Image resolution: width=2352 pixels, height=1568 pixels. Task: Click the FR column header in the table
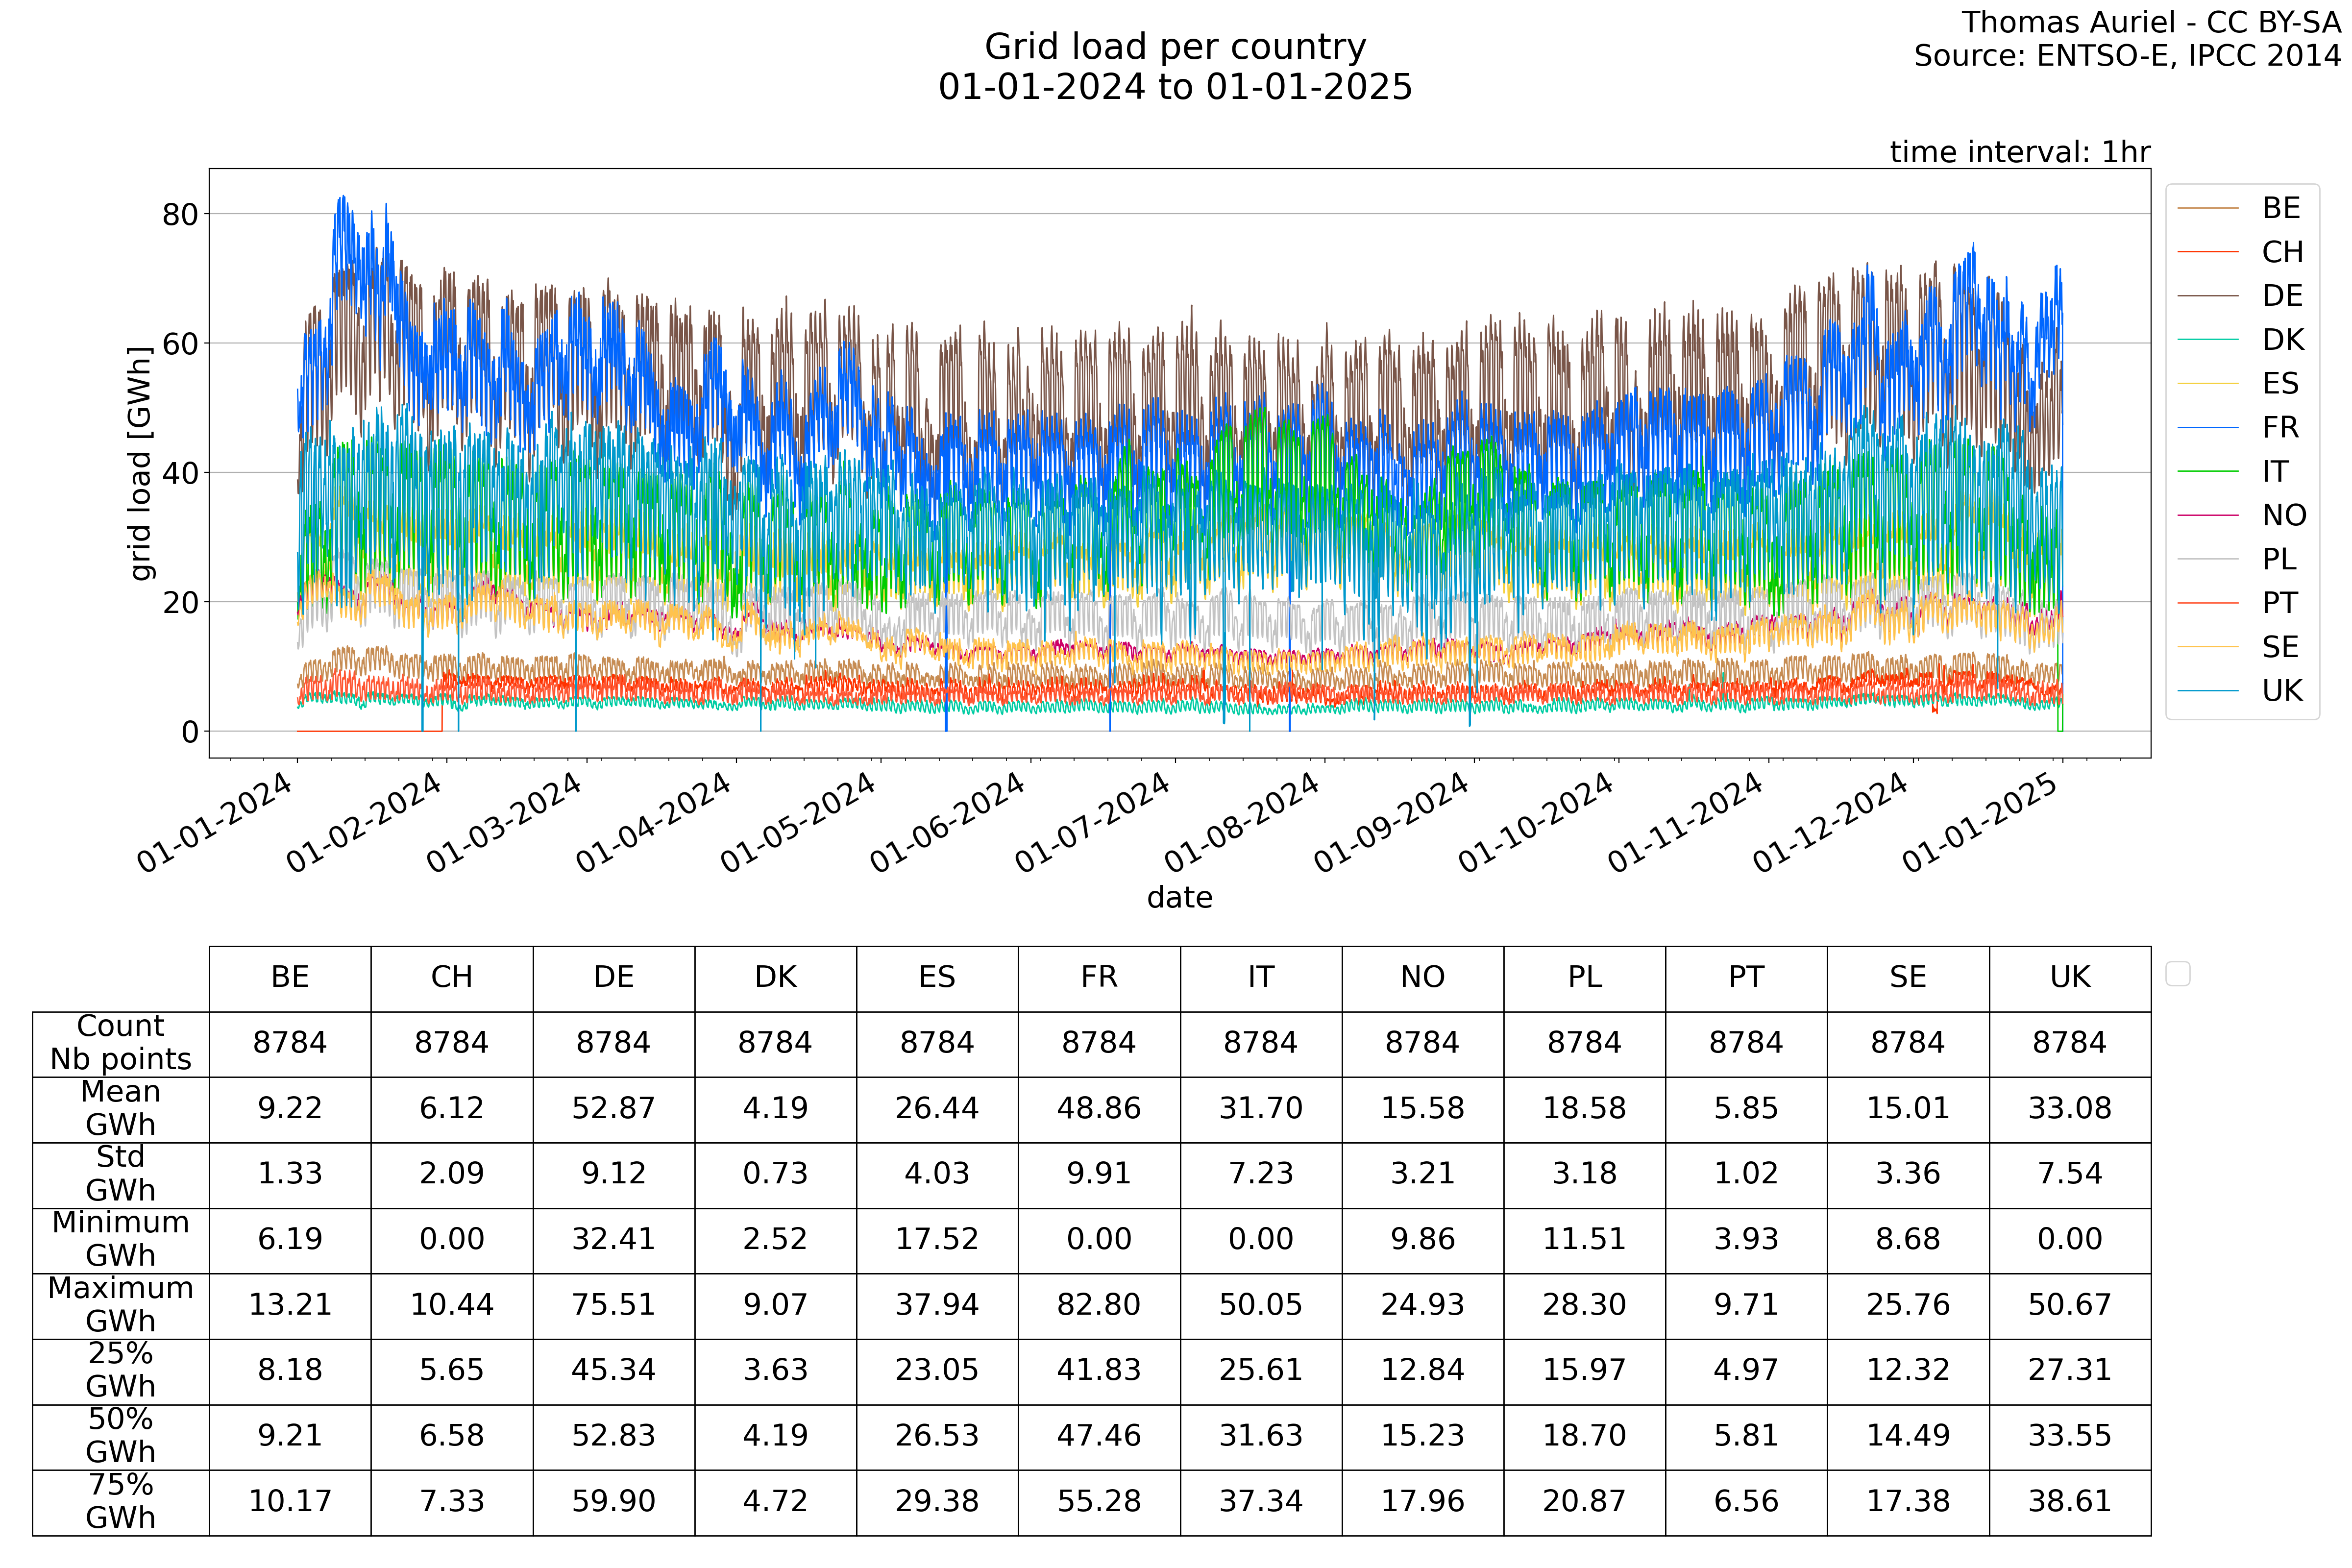coord(1098,977)
